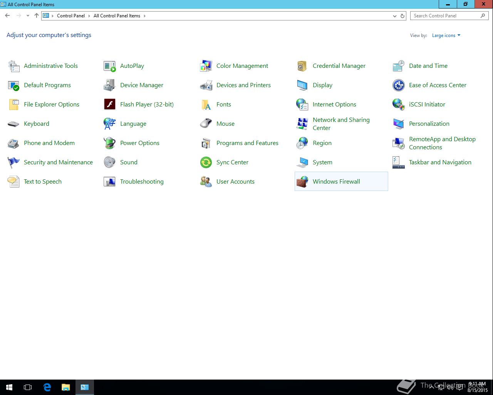This screenshot has height=395, width=493.
Task: Open the Sync Center icon
Action: coord(206,162)
